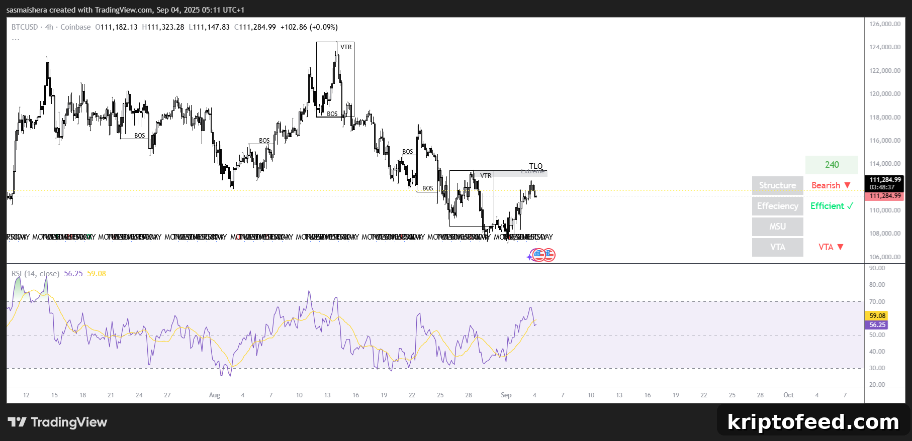Click the 126,000.00 price axis value

885,24
